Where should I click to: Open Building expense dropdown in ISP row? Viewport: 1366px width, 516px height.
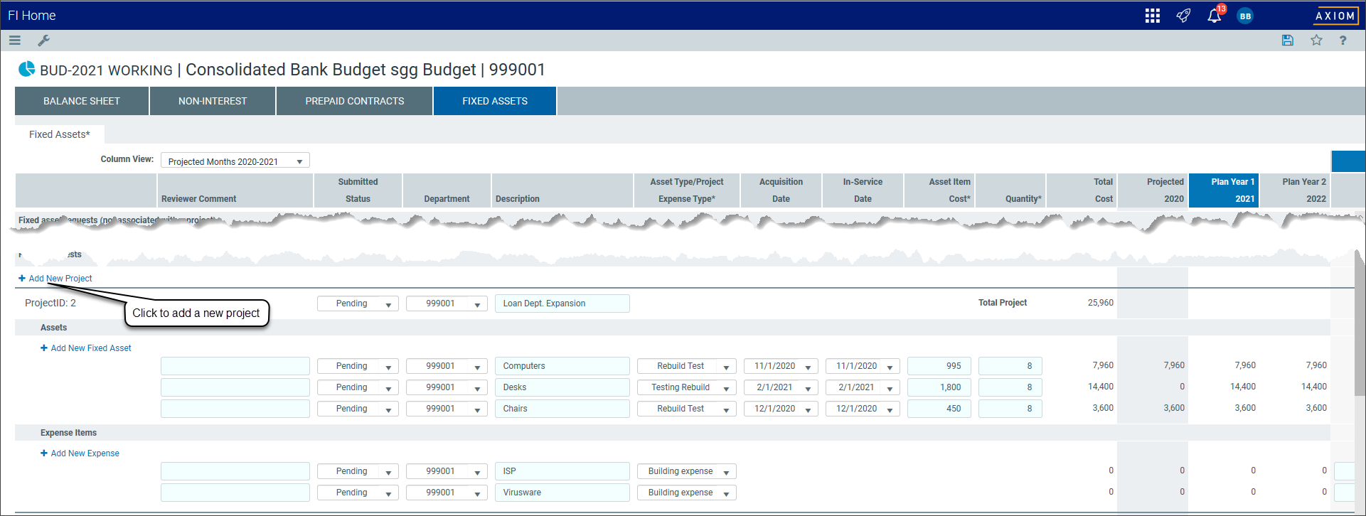tap(687, 471)
